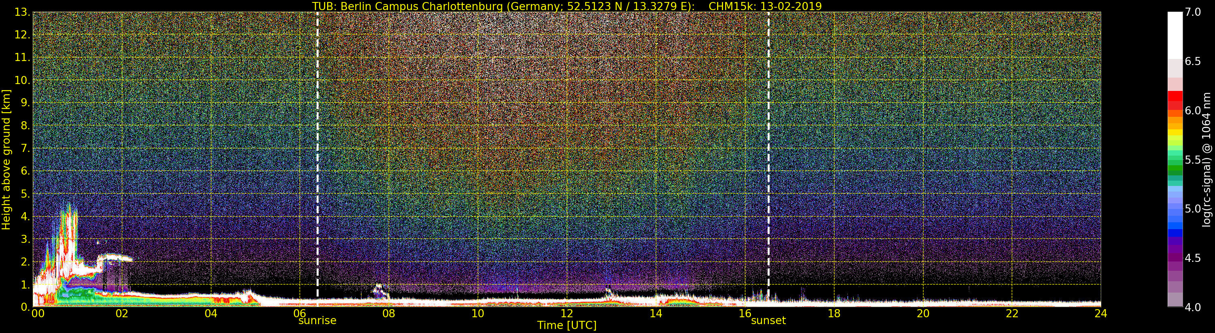The image size is (1215, 333).
Task: Click the white cloud layer near 2 km at 02 UTC
Action: [115, 258]
